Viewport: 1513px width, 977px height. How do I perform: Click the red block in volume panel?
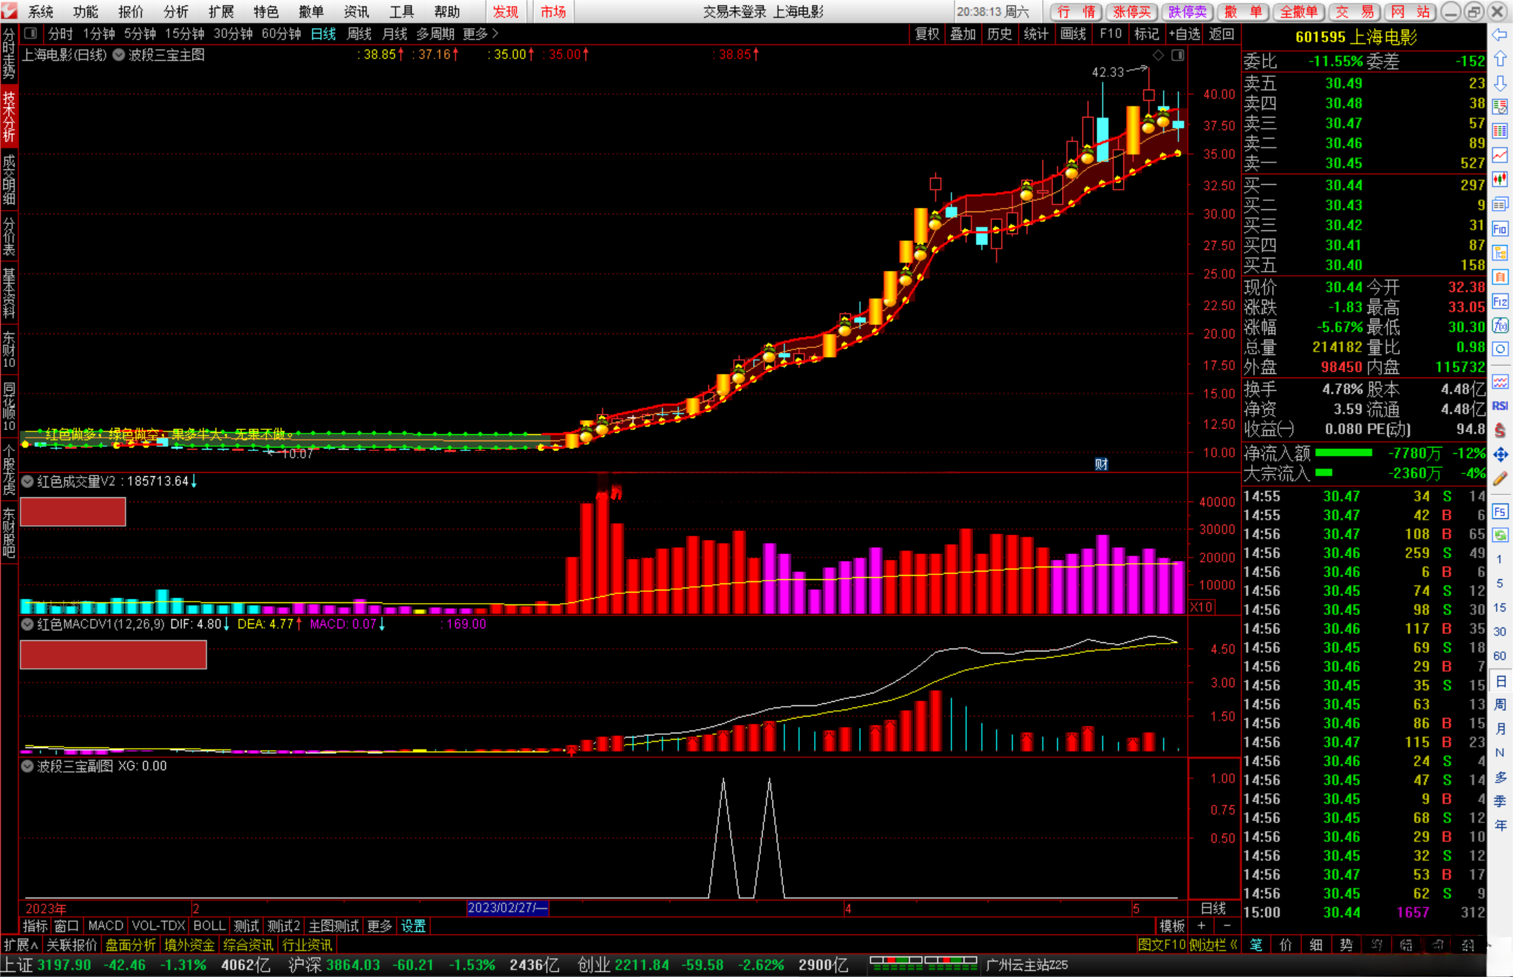(x=73, y=512)
